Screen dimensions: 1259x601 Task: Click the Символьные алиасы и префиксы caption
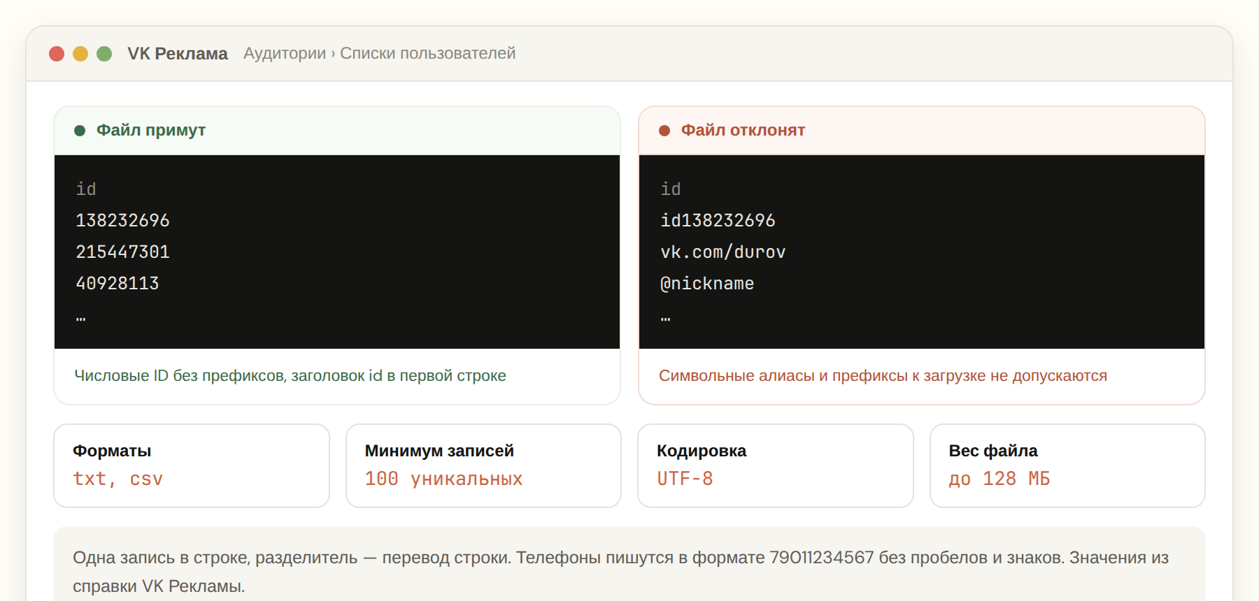[x=883, y=376]
